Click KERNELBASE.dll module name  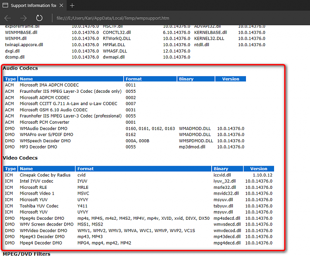pos(210,32)
